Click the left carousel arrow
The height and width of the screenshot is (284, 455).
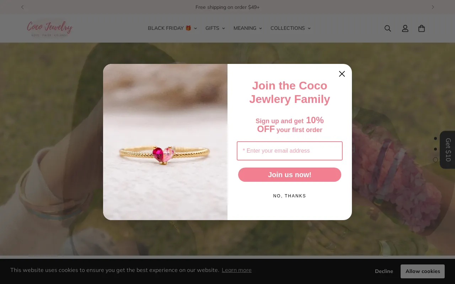pos(22,7)
